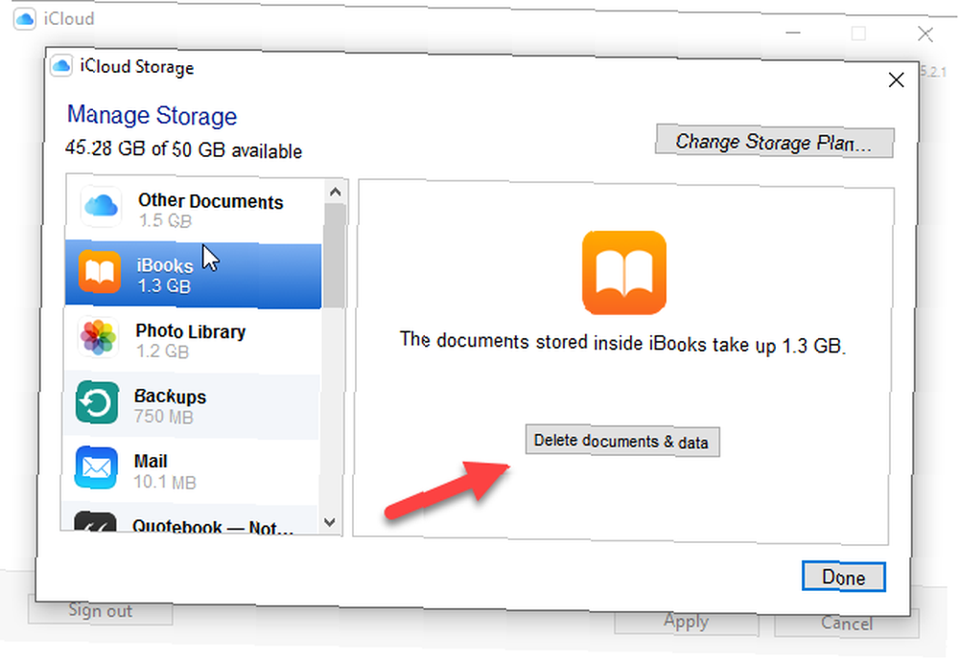The image size is (959, 659).
Task: Open Change Storage Plan options
Action: [774, 142]
